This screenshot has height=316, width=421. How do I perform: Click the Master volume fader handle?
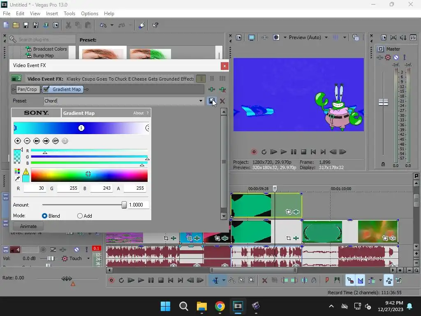(x=383, y=102)
